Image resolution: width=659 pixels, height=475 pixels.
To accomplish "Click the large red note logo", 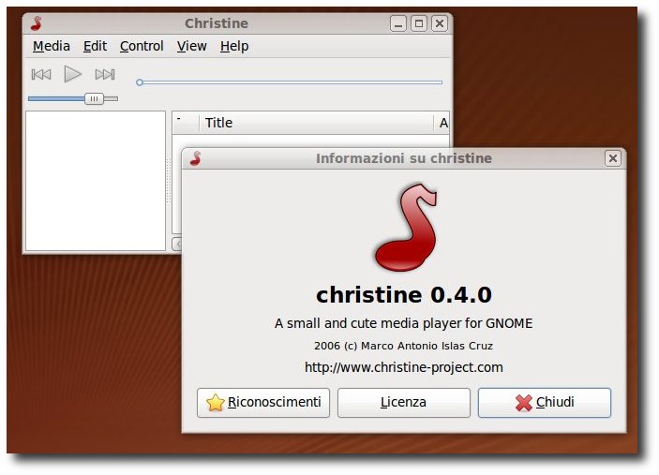I will click(406, 228).
